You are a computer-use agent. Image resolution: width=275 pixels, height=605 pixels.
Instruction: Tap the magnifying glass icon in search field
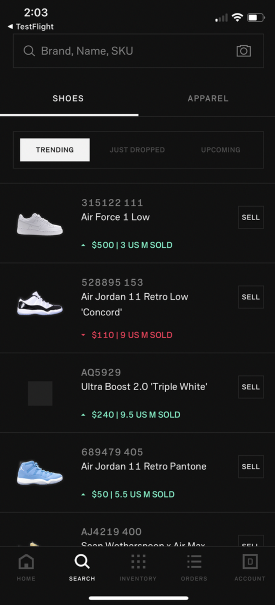click(x=29, y=51)
